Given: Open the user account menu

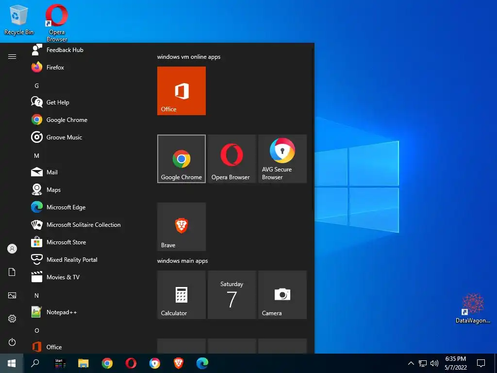Looking at the screenshot, I should click(x=12, y=249).
